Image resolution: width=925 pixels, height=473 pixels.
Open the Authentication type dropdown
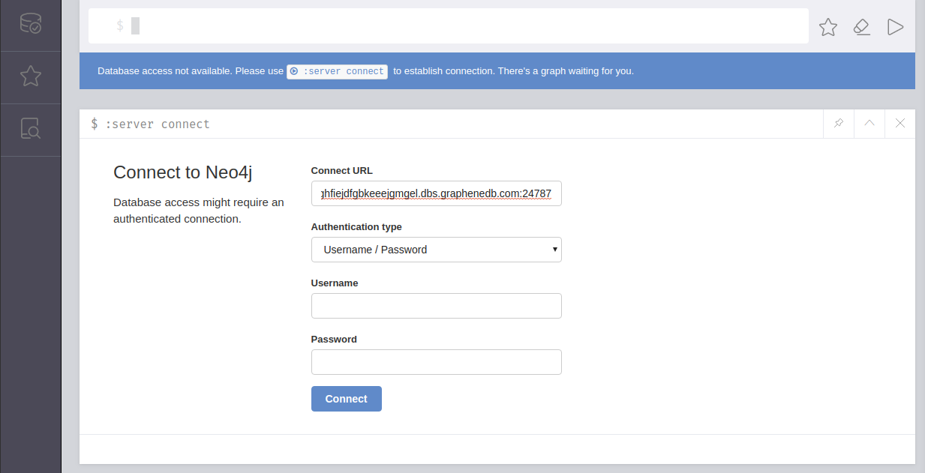437,250
